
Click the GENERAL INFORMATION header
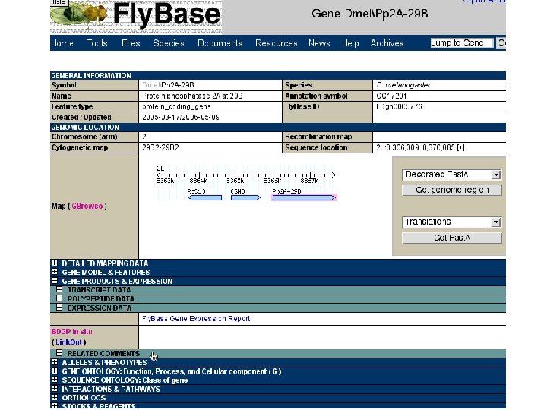(x=278, y=76)
